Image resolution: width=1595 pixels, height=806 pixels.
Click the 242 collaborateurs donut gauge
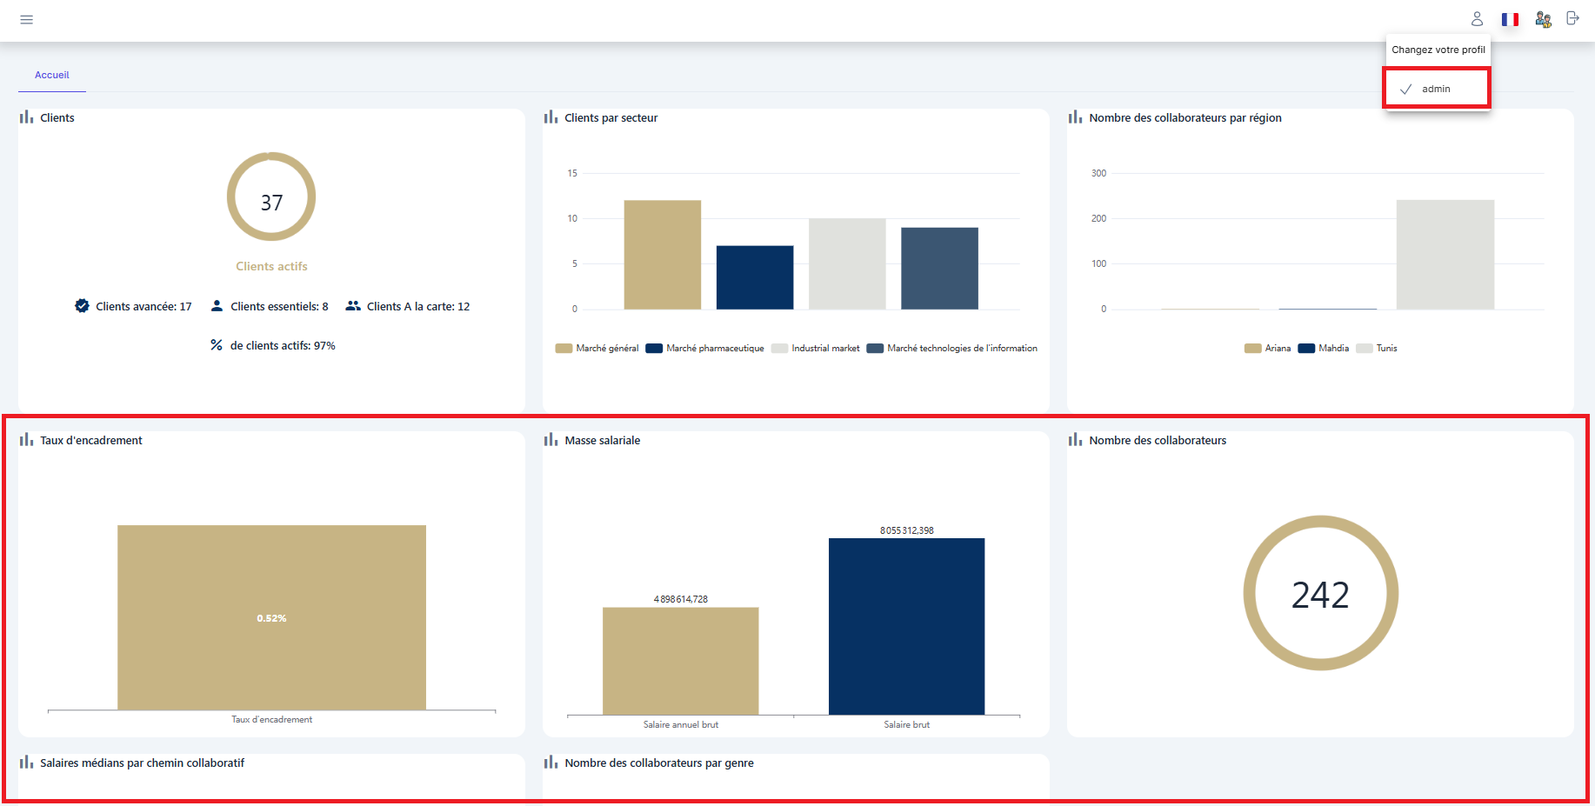1320,594
